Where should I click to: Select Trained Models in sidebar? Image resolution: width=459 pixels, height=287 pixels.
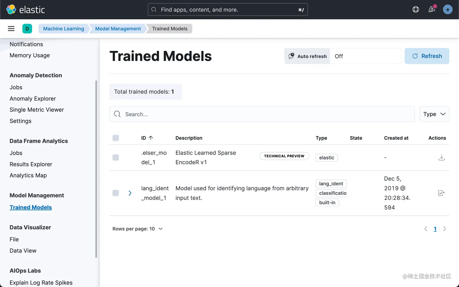click(x=31, y=207)
